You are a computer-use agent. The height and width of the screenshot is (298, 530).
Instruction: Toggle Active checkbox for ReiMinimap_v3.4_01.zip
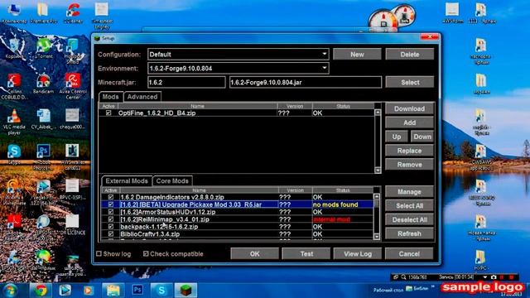(110, 219)
